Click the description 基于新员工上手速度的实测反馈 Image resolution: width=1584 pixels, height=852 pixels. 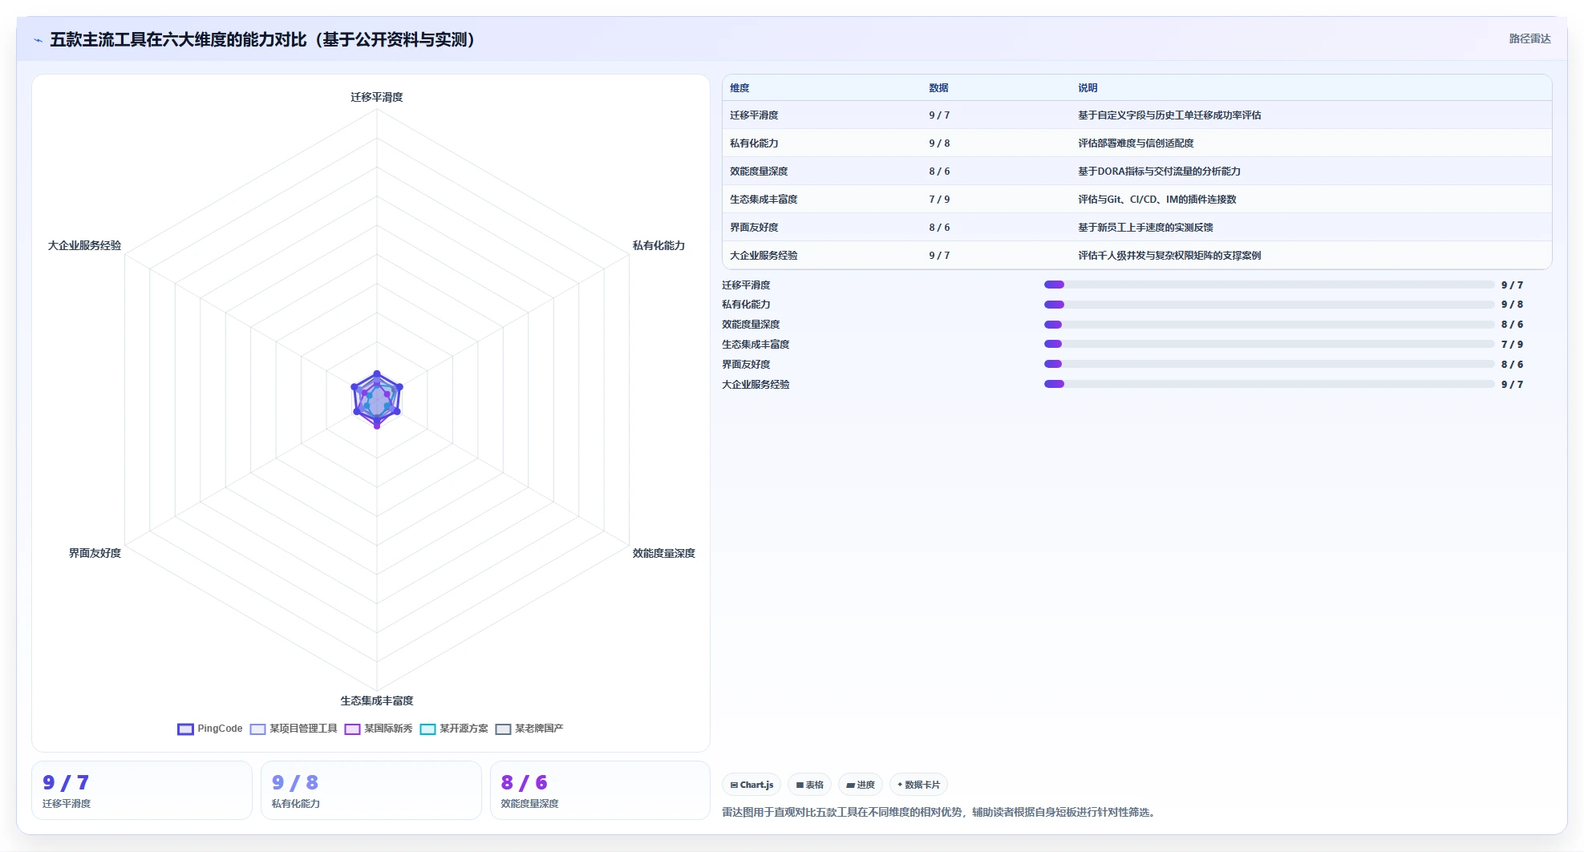[1145, 228]
